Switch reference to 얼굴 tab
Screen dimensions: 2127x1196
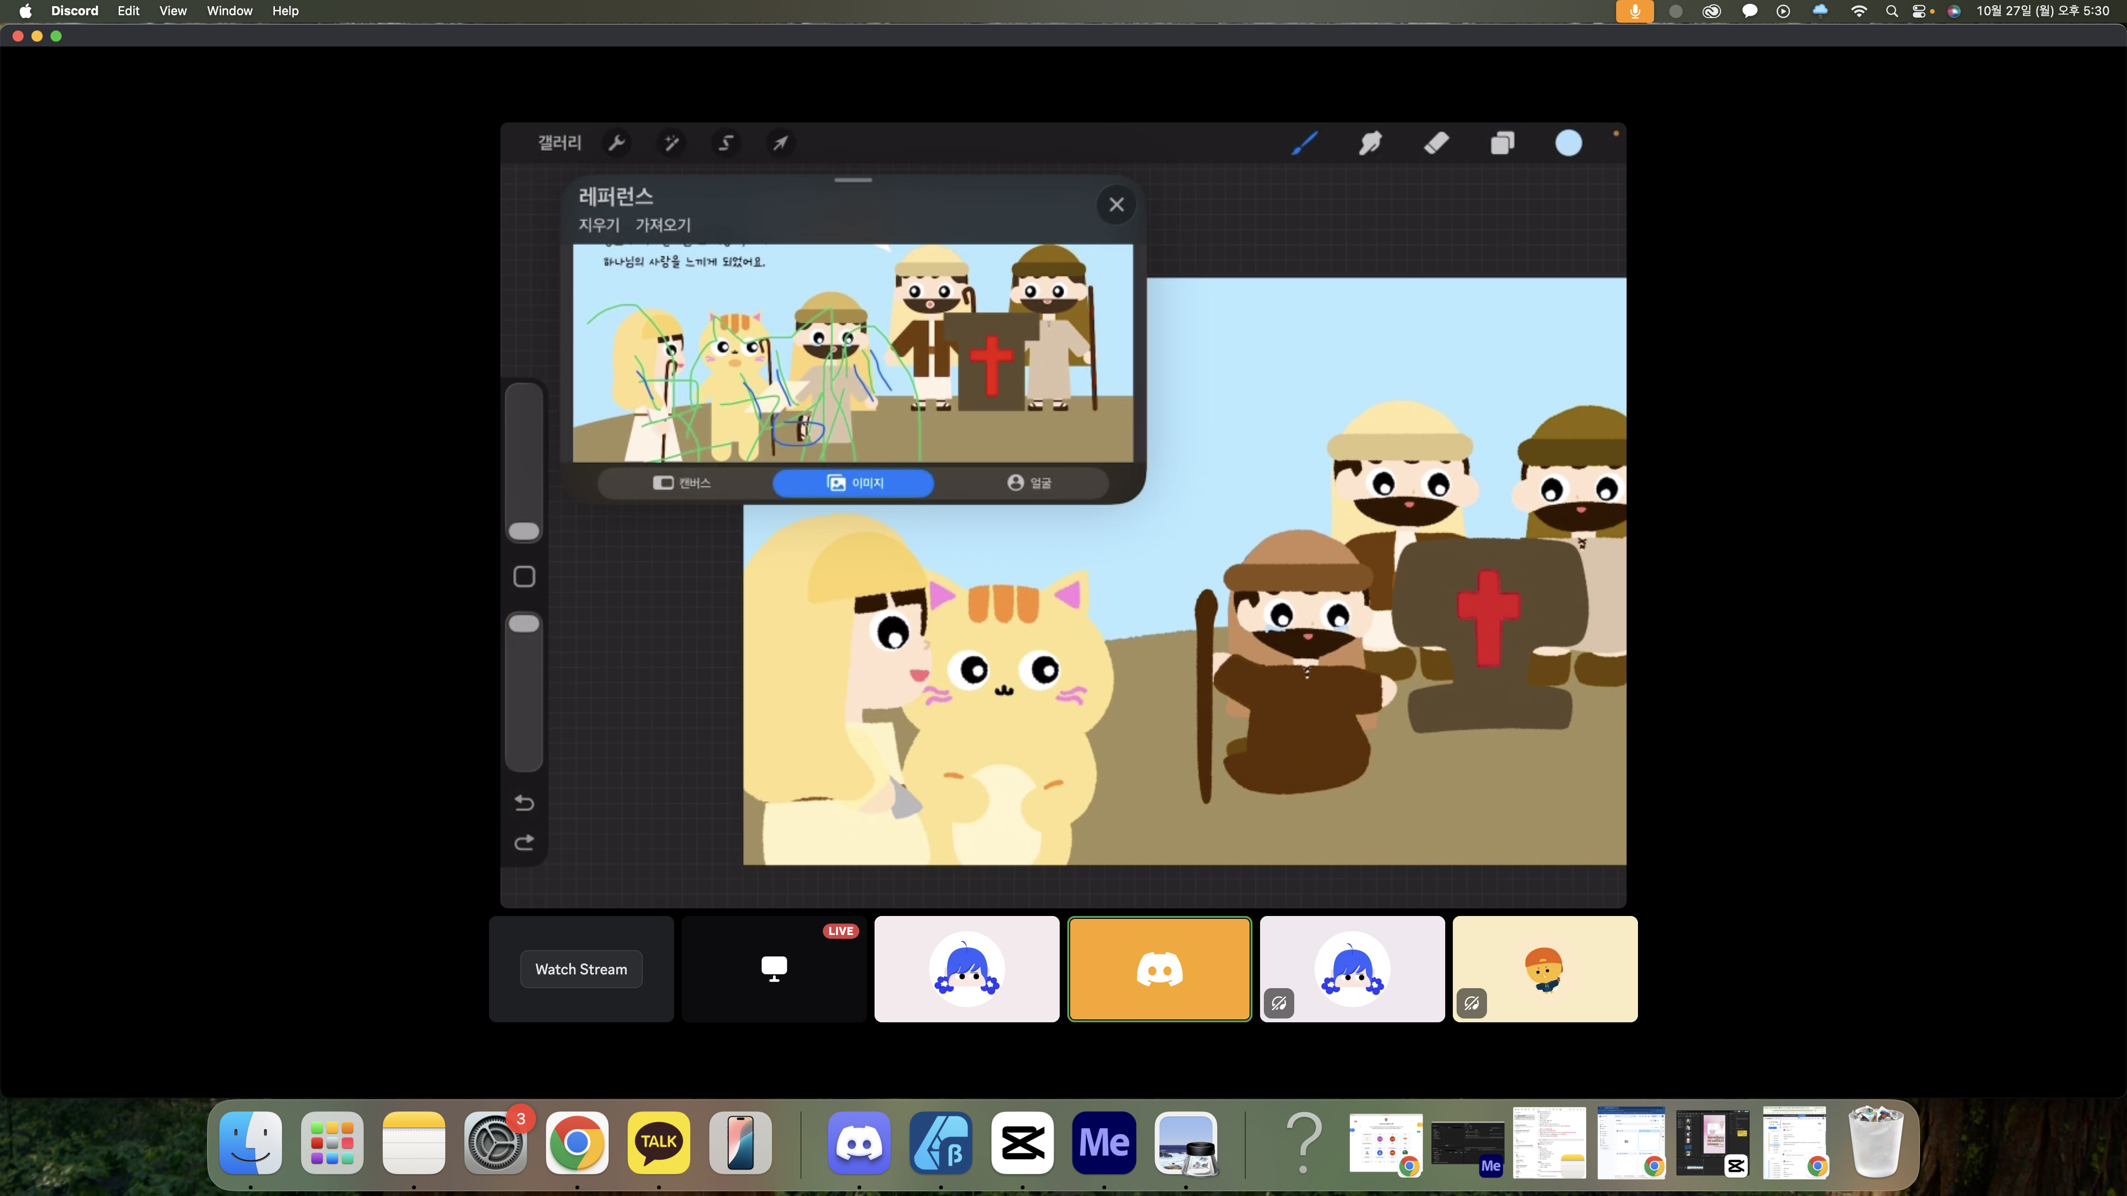coord(1029,483)
